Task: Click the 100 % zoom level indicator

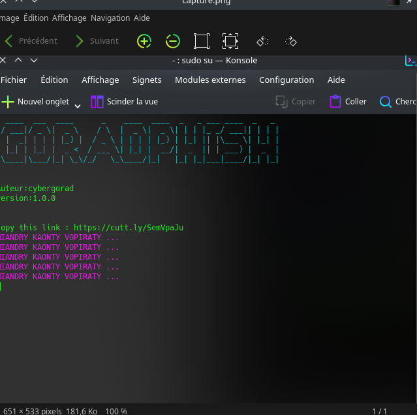Action: point(116,411)
